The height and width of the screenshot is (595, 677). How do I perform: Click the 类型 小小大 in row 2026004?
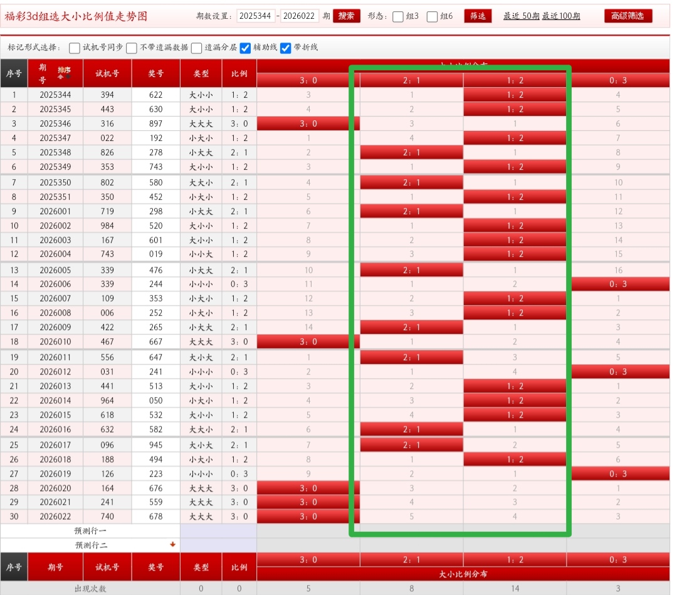click(201, 254)
